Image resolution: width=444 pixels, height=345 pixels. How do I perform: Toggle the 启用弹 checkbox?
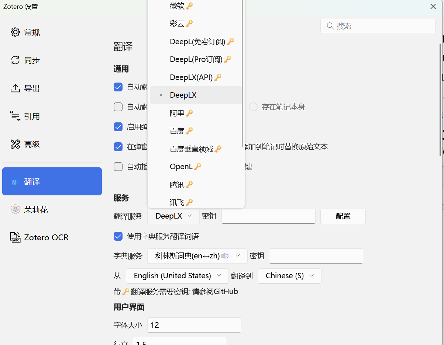tap(118, 127)
